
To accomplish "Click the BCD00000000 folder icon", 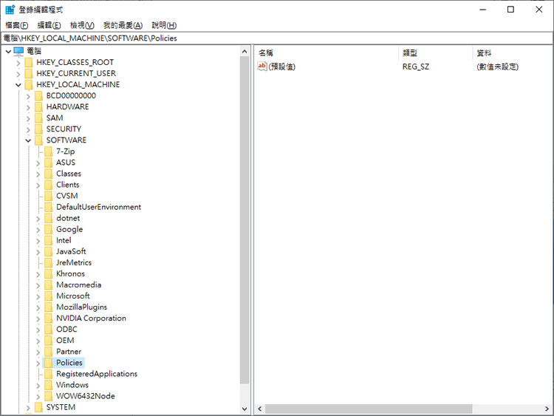I will (x=39, y=96).
